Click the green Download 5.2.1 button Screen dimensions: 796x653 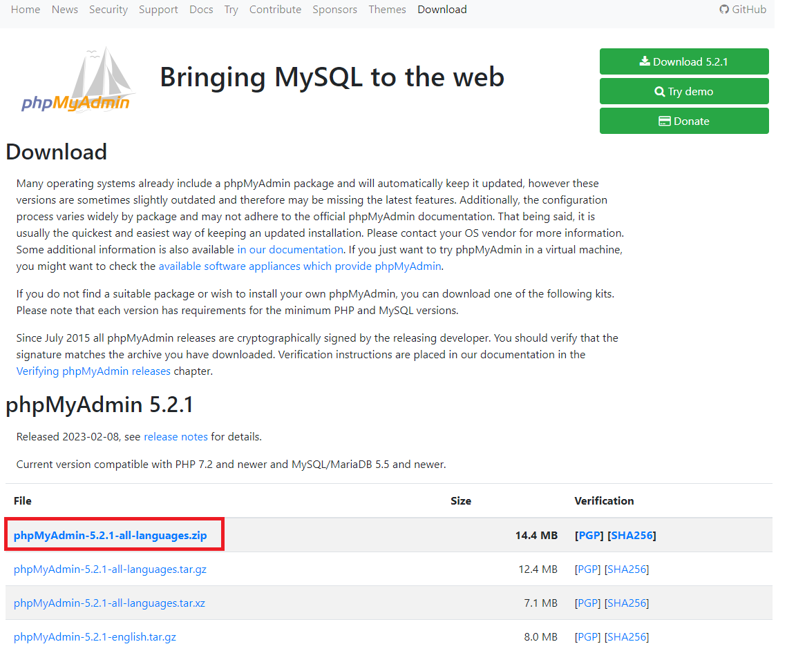coord(684,61)
